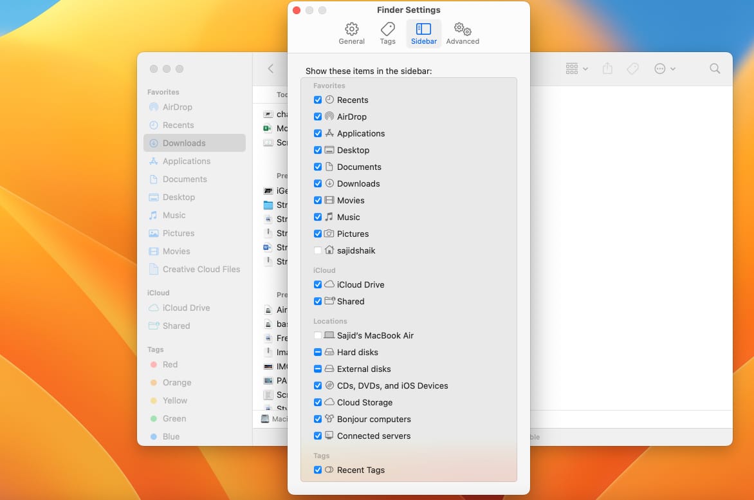Expand the group-by grid dropdown
The width and height of the screenshot is (754, 500).
point(576,69)
